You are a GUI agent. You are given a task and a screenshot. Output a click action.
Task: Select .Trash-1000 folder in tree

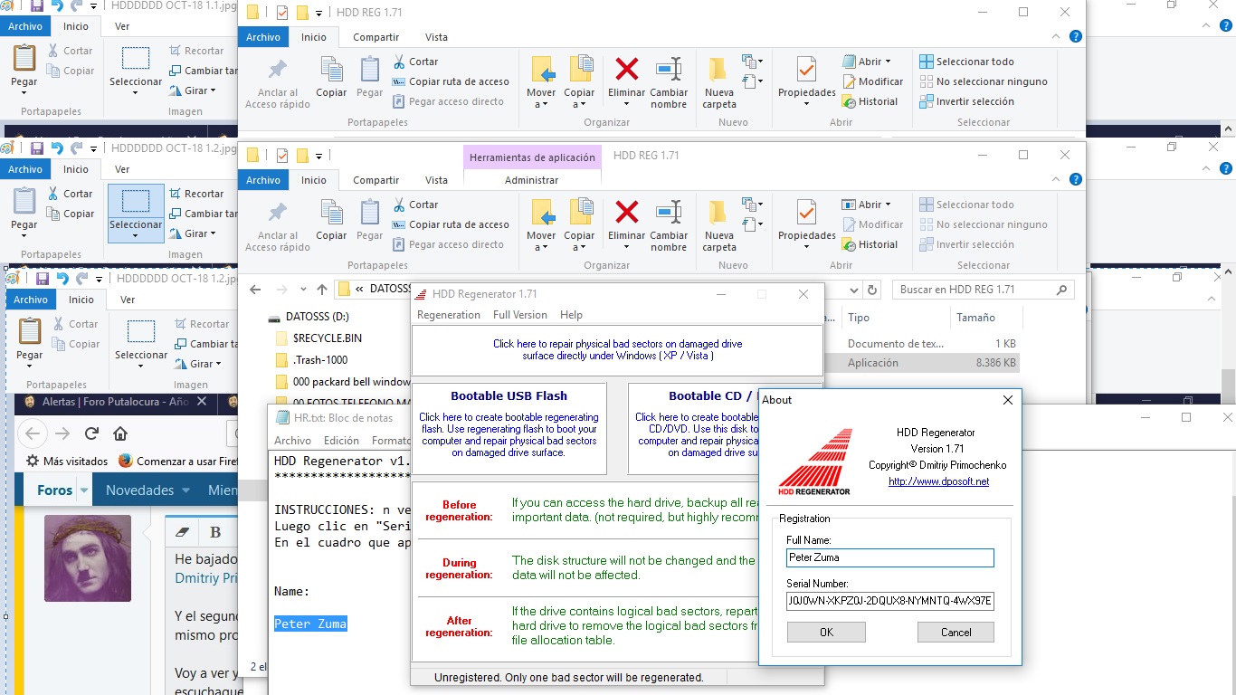tap(319, 360)
